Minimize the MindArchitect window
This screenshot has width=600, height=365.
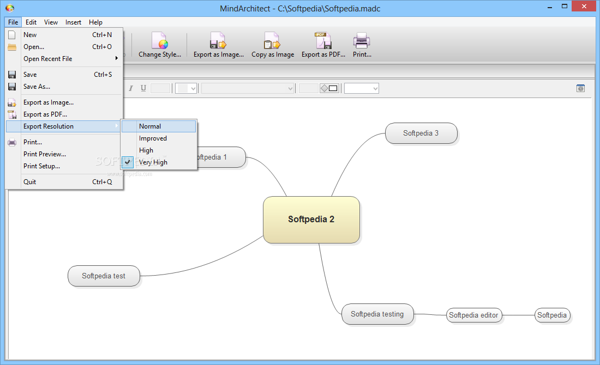coord(550,7)
